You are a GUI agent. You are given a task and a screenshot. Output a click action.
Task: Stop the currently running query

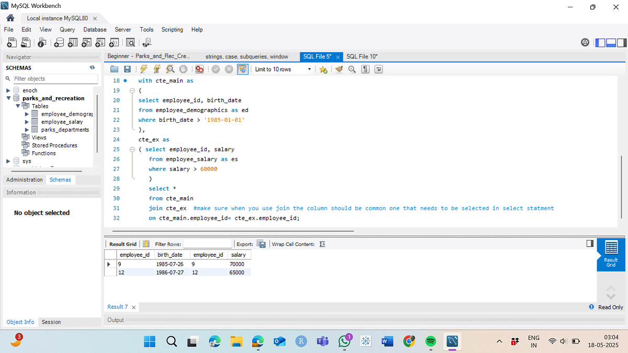tap(183, 69)
